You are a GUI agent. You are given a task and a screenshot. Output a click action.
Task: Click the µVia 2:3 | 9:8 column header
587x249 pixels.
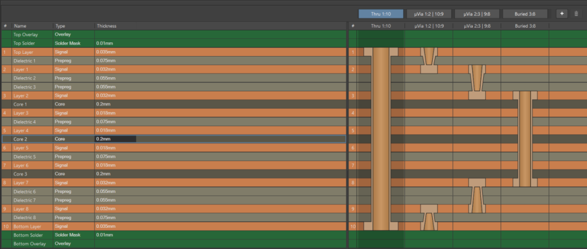pyautogui.click(x=477, y=26)
